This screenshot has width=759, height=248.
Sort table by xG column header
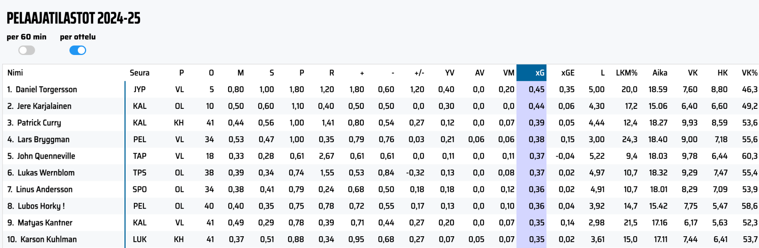tap(539, 73)
